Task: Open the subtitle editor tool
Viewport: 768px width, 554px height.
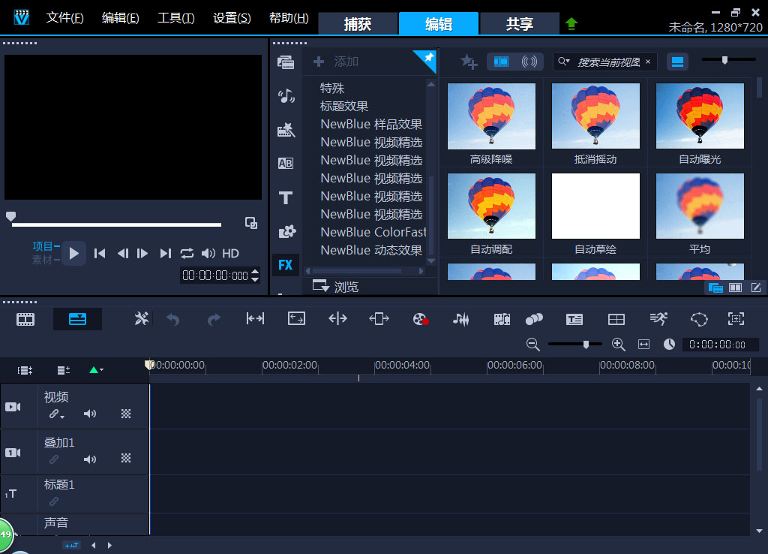Action: 574,319
